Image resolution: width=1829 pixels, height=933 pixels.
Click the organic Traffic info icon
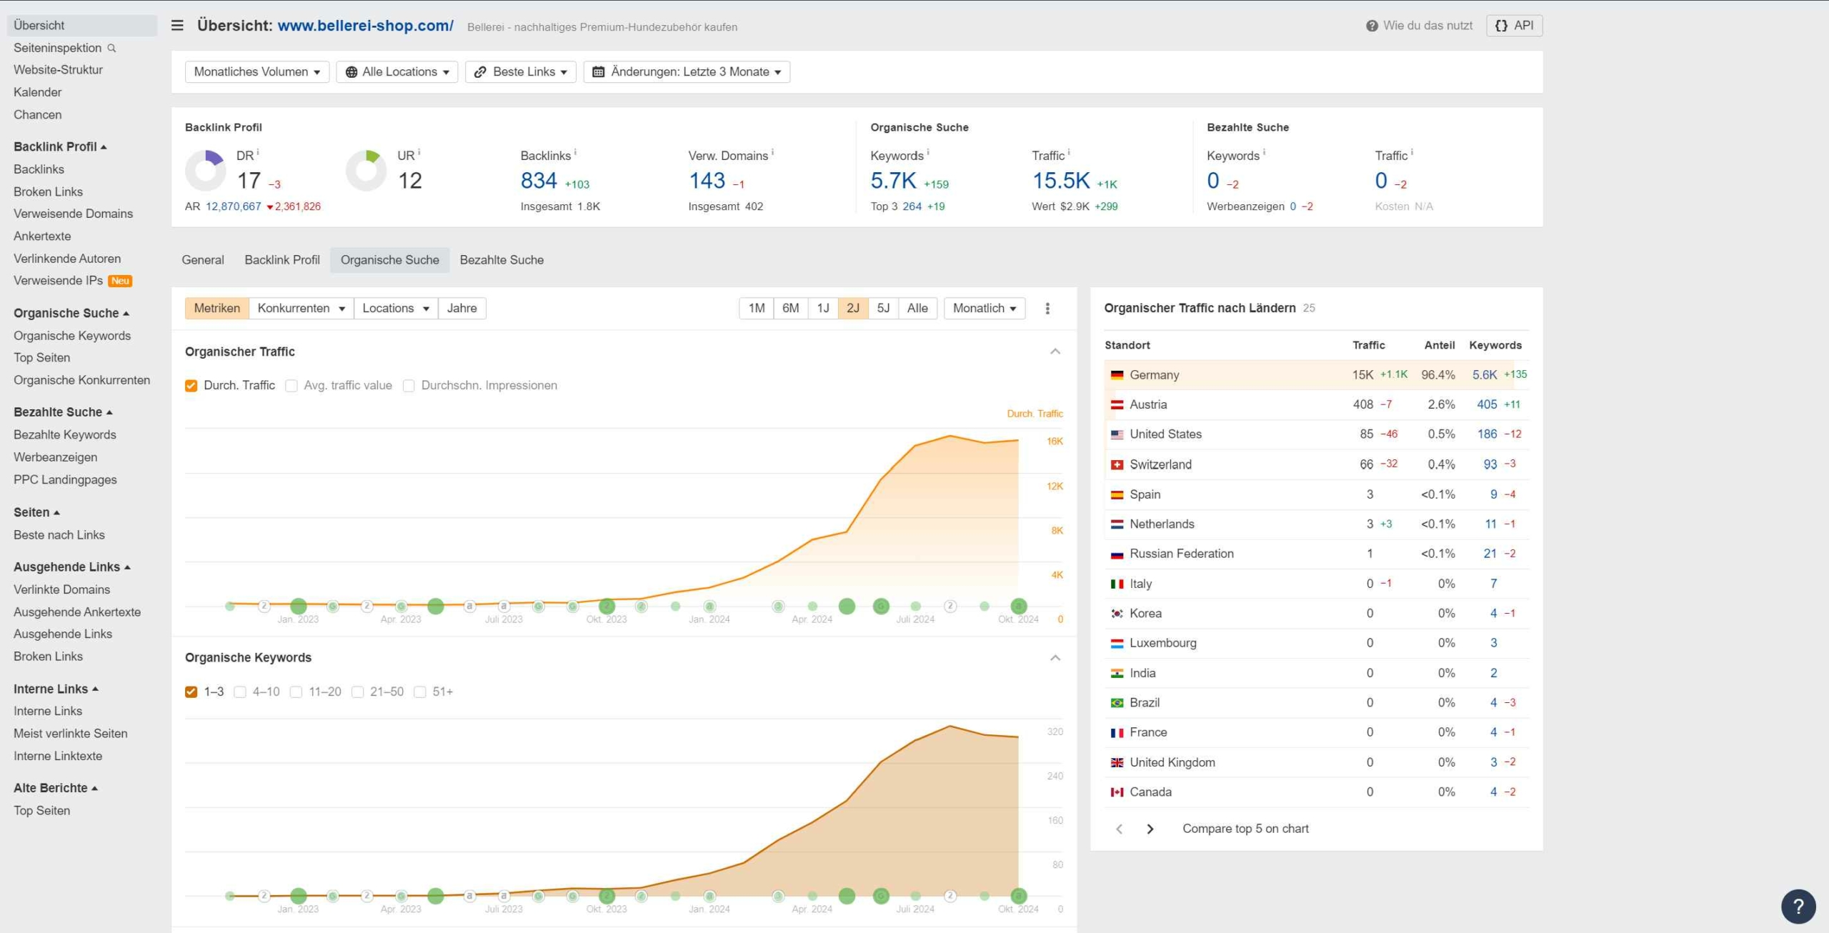pyautogui.click(x=1069, y=152)
